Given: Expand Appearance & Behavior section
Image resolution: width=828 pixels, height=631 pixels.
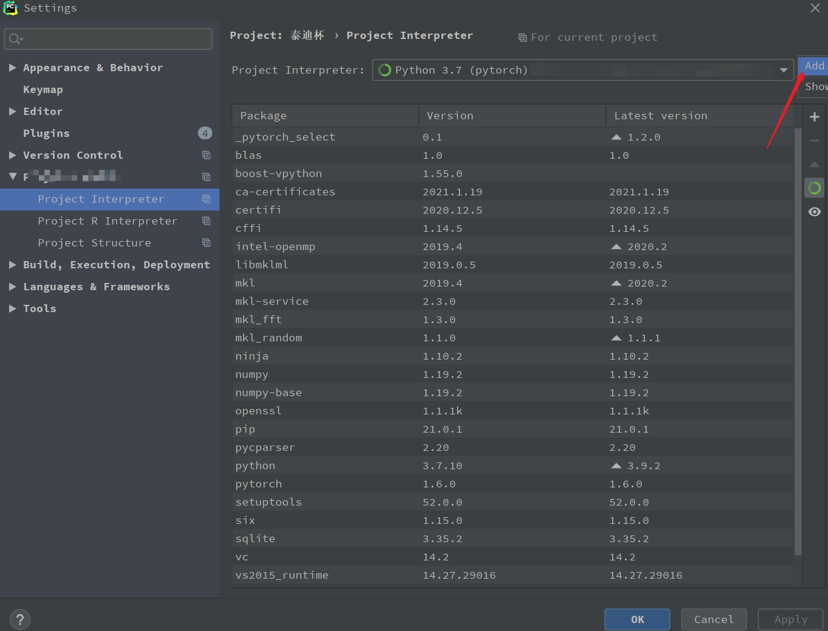Looking at the screenshot, I should 12,68.
